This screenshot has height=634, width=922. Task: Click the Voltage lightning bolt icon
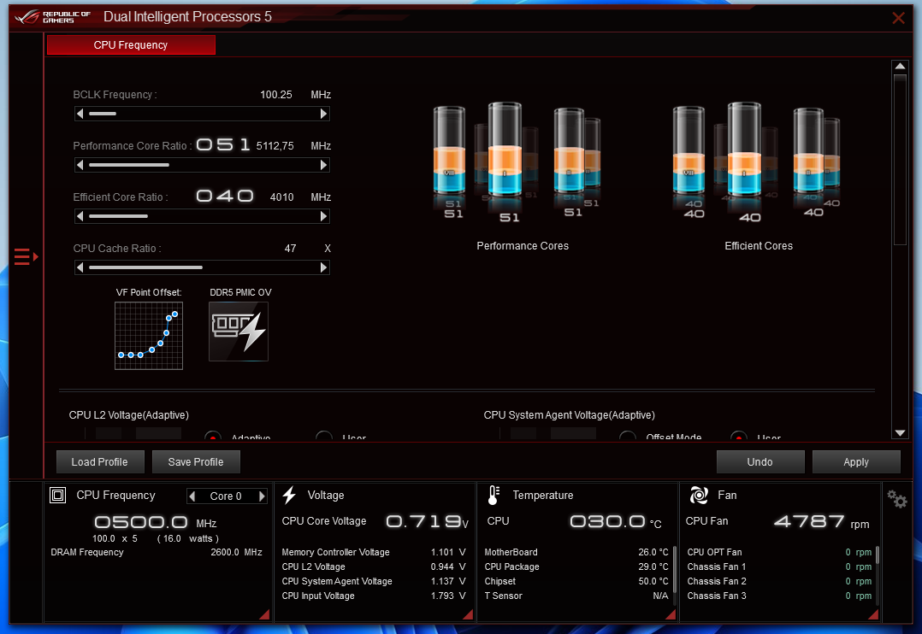click(x=289, y=496)
